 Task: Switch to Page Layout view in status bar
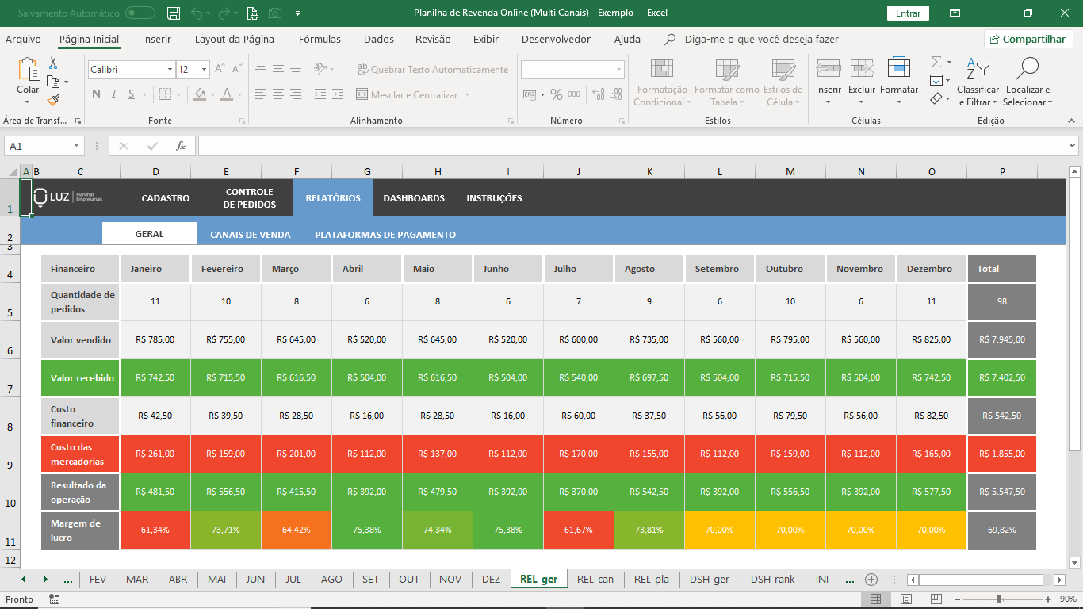(905, 599)
